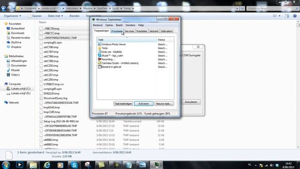Open the Opties menu
This screenshot has width=300, height=169.
[109, 25]
